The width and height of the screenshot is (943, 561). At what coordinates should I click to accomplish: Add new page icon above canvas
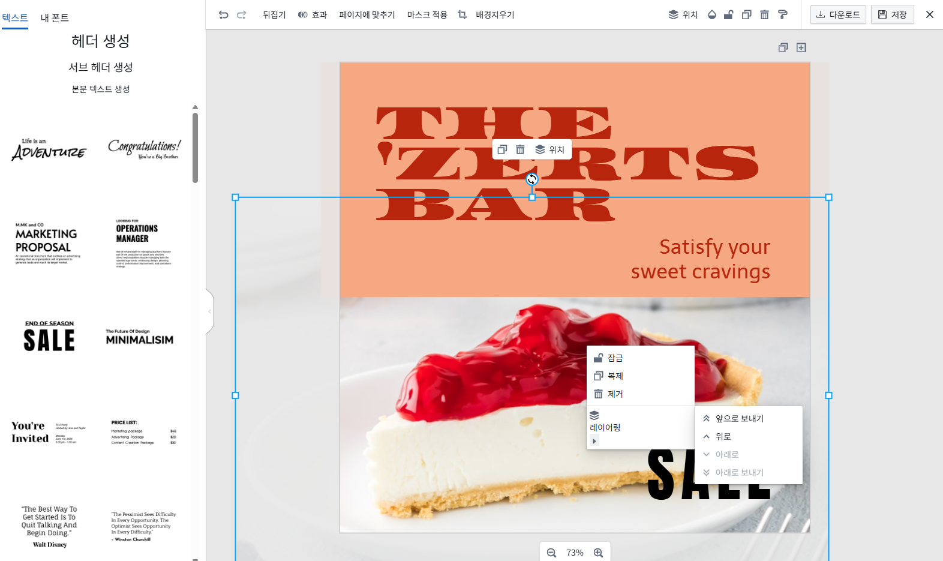(x=801, y=47)
